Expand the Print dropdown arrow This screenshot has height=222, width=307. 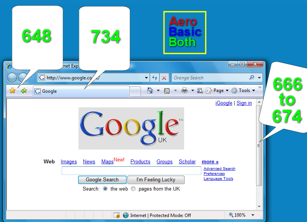[x=193, y=90]
